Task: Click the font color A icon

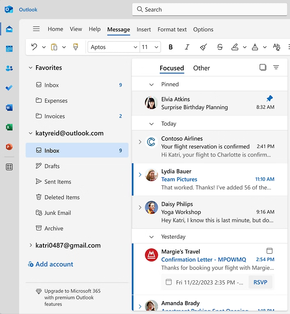Action: pyautogui.click(x=255, y=47)
